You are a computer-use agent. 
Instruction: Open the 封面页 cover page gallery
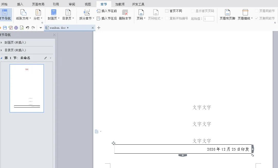point(53,15)
